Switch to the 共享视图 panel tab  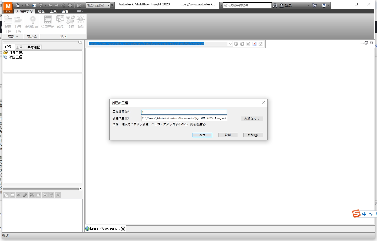[34, 47]
